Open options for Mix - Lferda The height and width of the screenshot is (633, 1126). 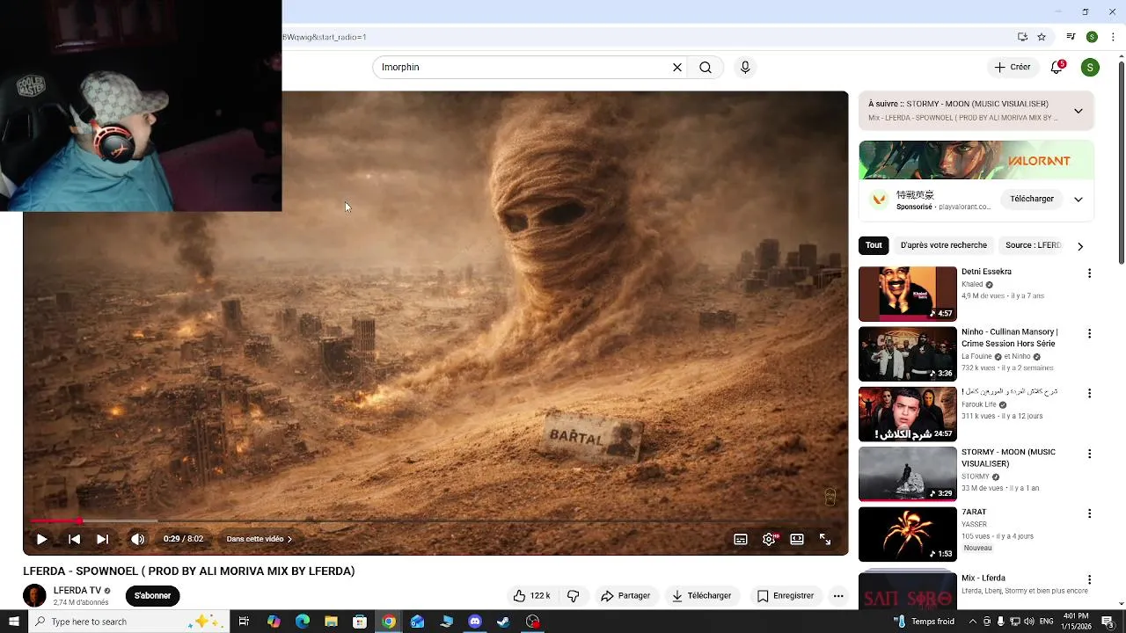tap(1089, 580)
